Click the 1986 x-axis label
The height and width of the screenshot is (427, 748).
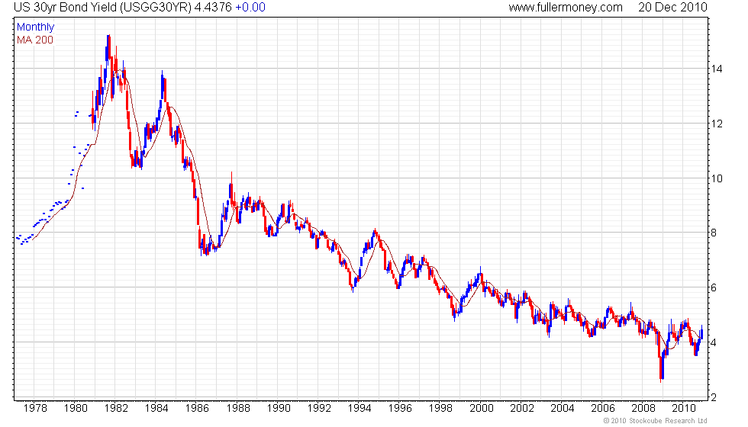pyautogui.click(x=198, y=408)
